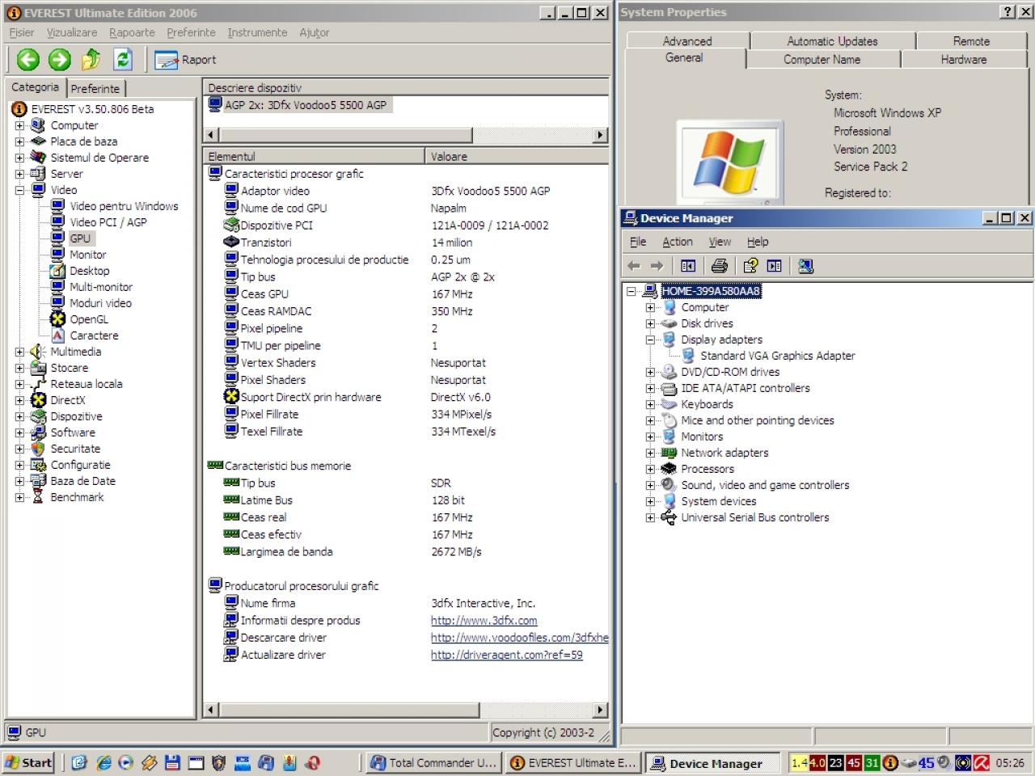Viewport: 1035px width, 776px height.
Task: Launch Opera from the quick launch bar
Action: coord(312,762)
